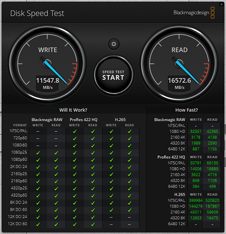Image resolution: width=226 pixels, height=234 pixels.
Task: Click Blackmagic RAW 2160 4K write value 3178
Action: [196, 137]
